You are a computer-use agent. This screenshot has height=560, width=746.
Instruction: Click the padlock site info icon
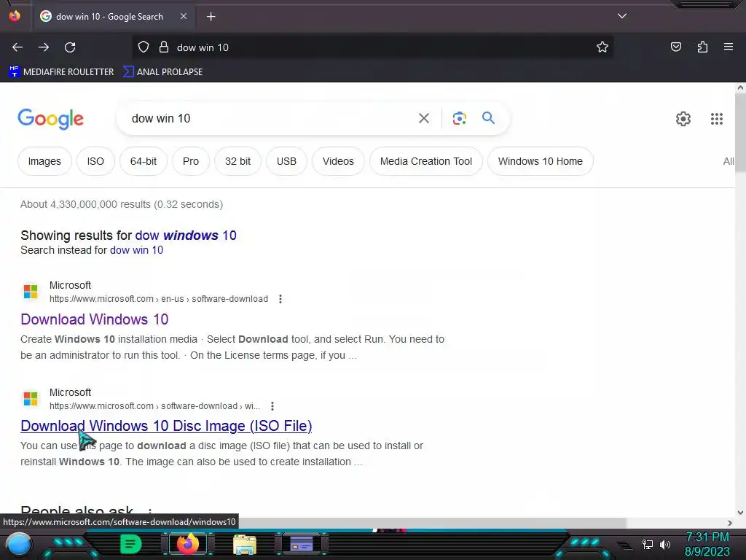(x=164, y=47)
